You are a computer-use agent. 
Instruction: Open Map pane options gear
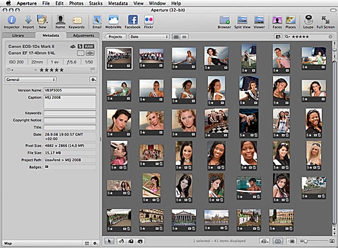tap(95, 243)
